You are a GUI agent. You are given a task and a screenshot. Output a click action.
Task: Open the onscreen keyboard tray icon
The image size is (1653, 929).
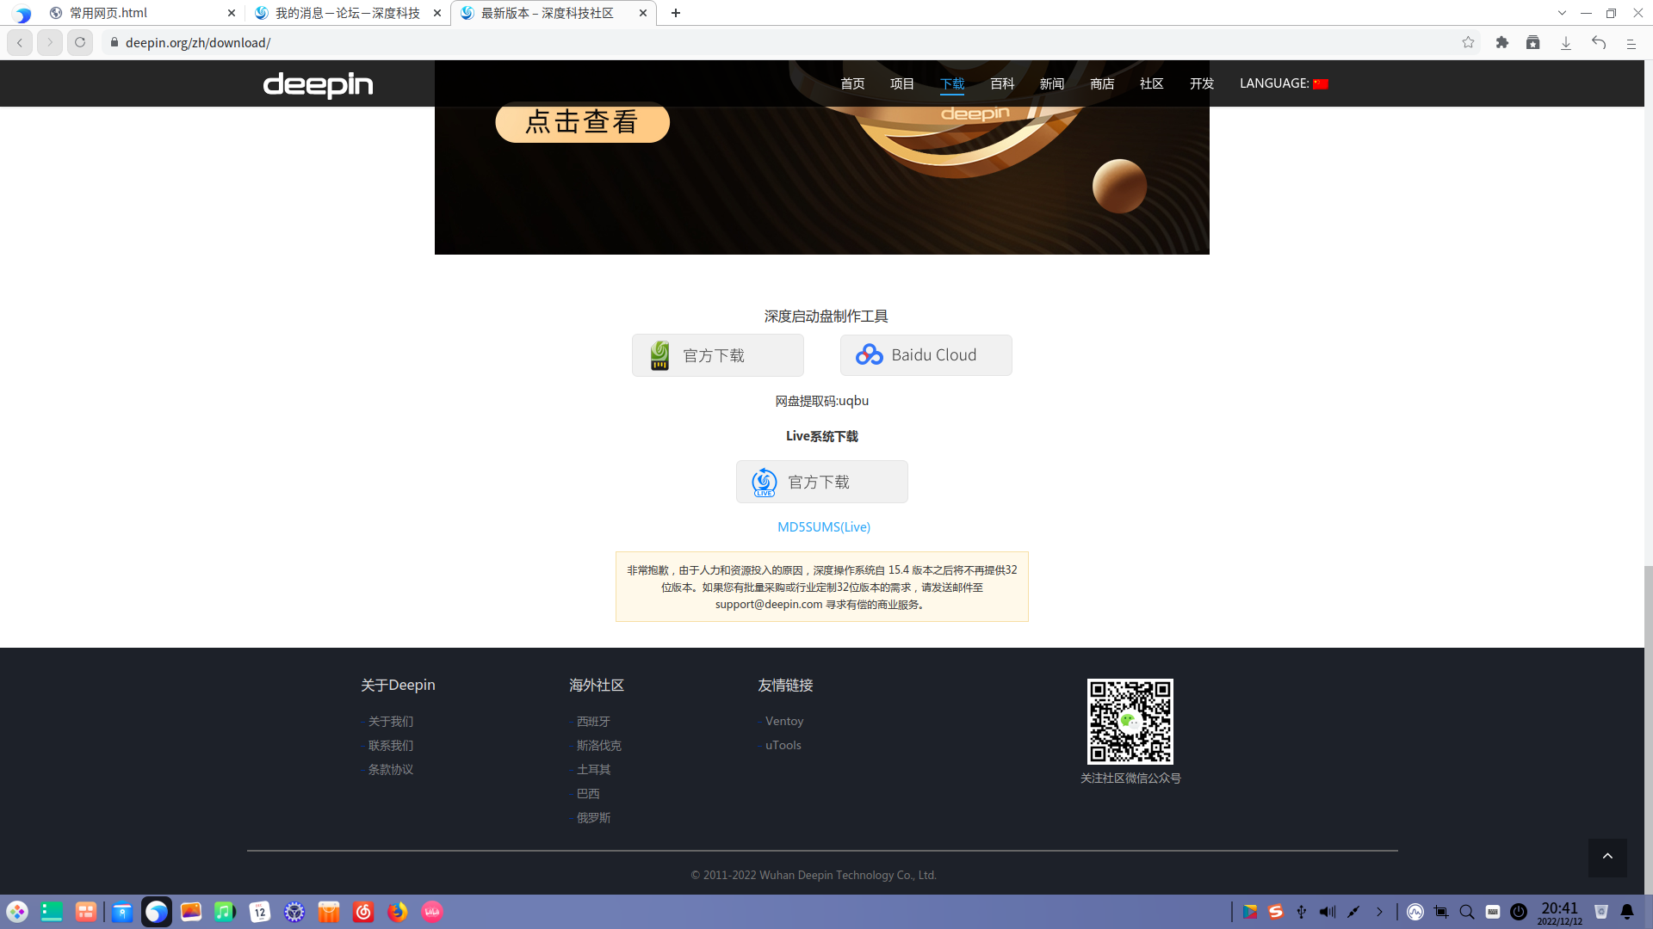click(x=1492, y=912)
